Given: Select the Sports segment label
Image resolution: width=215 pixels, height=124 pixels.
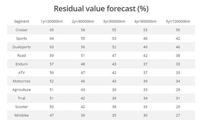Looking at the screenshot, I should point(21,39).
